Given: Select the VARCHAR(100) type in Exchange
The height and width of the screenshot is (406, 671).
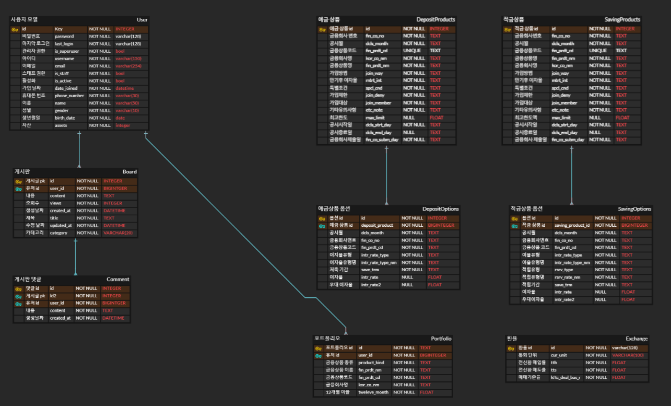Looking at the screenshot, I should [628, 355].
